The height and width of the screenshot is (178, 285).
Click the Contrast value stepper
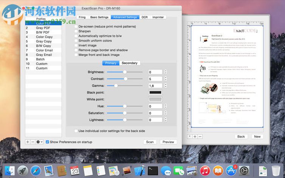tap(166, 79)
